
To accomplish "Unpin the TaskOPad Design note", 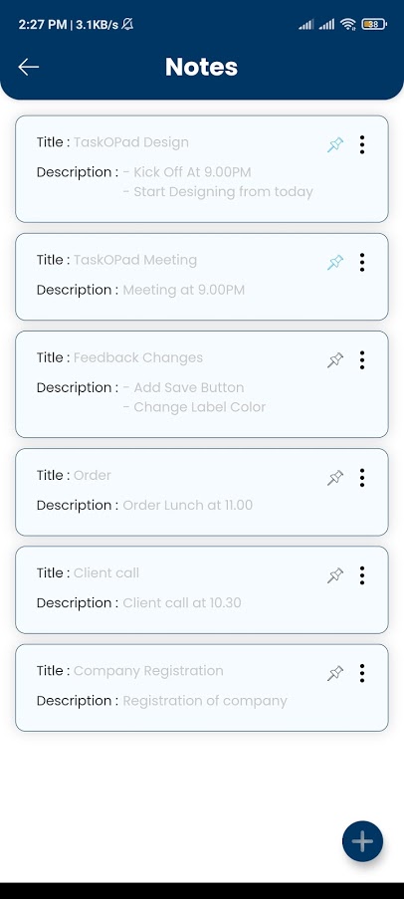I will click(335, 145).
